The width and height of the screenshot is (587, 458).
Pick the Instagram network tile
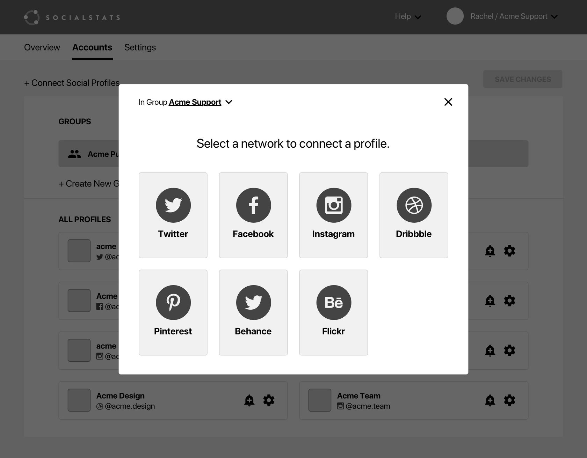[333, 215]
